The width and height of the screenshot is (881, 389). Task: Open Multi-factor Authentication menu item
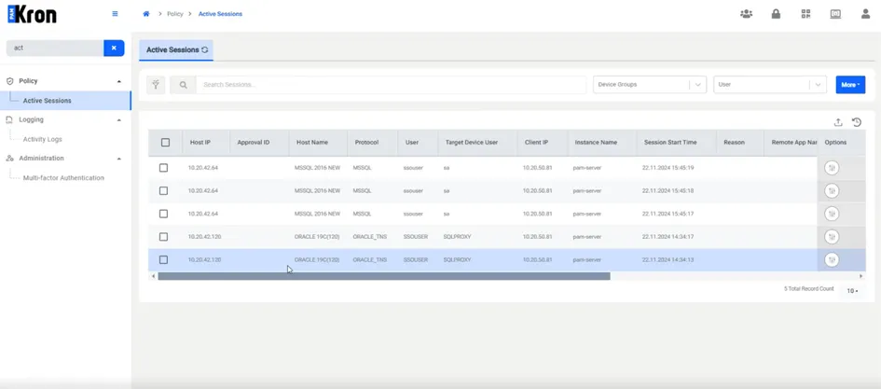pyautogui.click(x=63, y=178)
